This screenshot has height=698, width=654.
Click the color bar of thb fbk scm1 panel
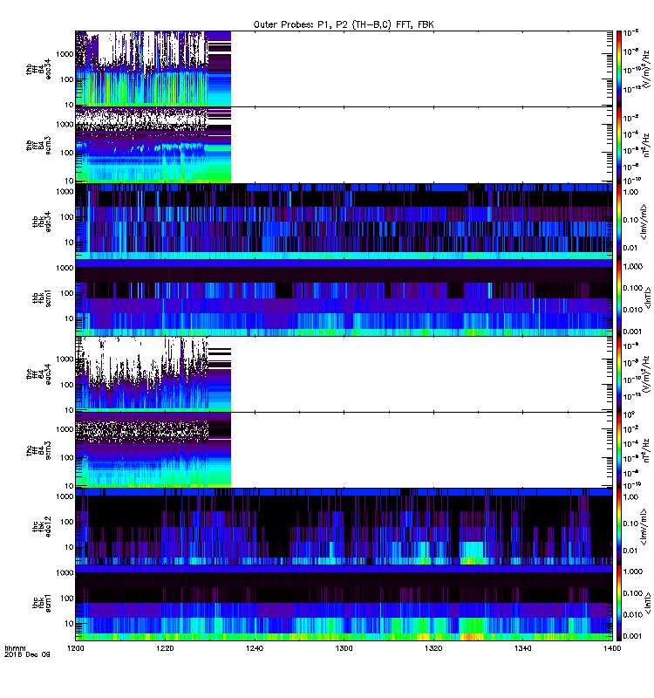pyautogui.click(x=619, y=298)
